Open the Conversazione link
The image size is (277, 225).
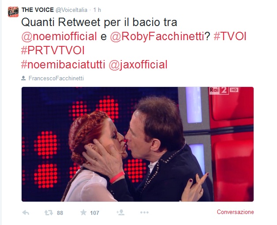pos(235,212)
